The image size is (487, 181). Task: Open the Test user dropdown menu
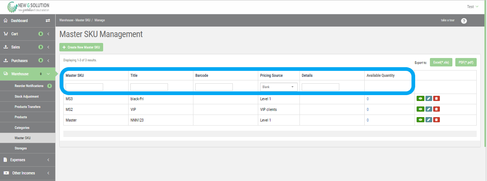point(473,7)
